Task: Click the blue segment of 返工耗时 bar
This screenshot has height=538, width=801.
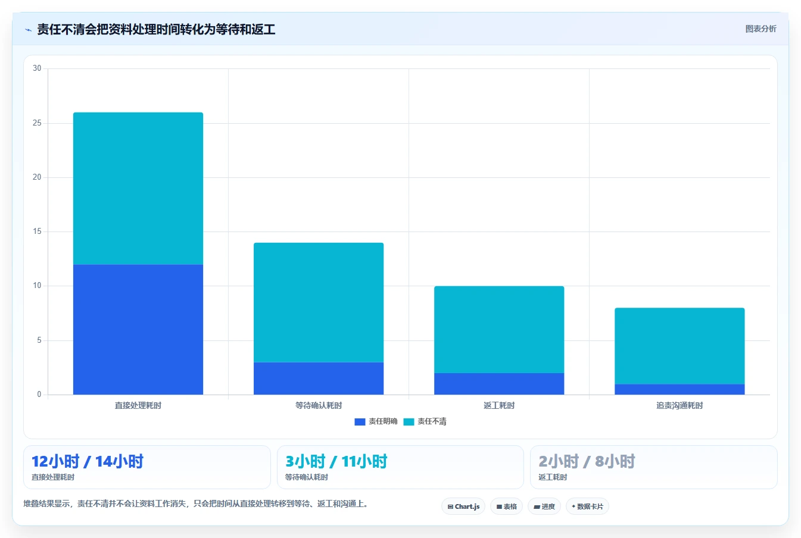Action: 499,384
